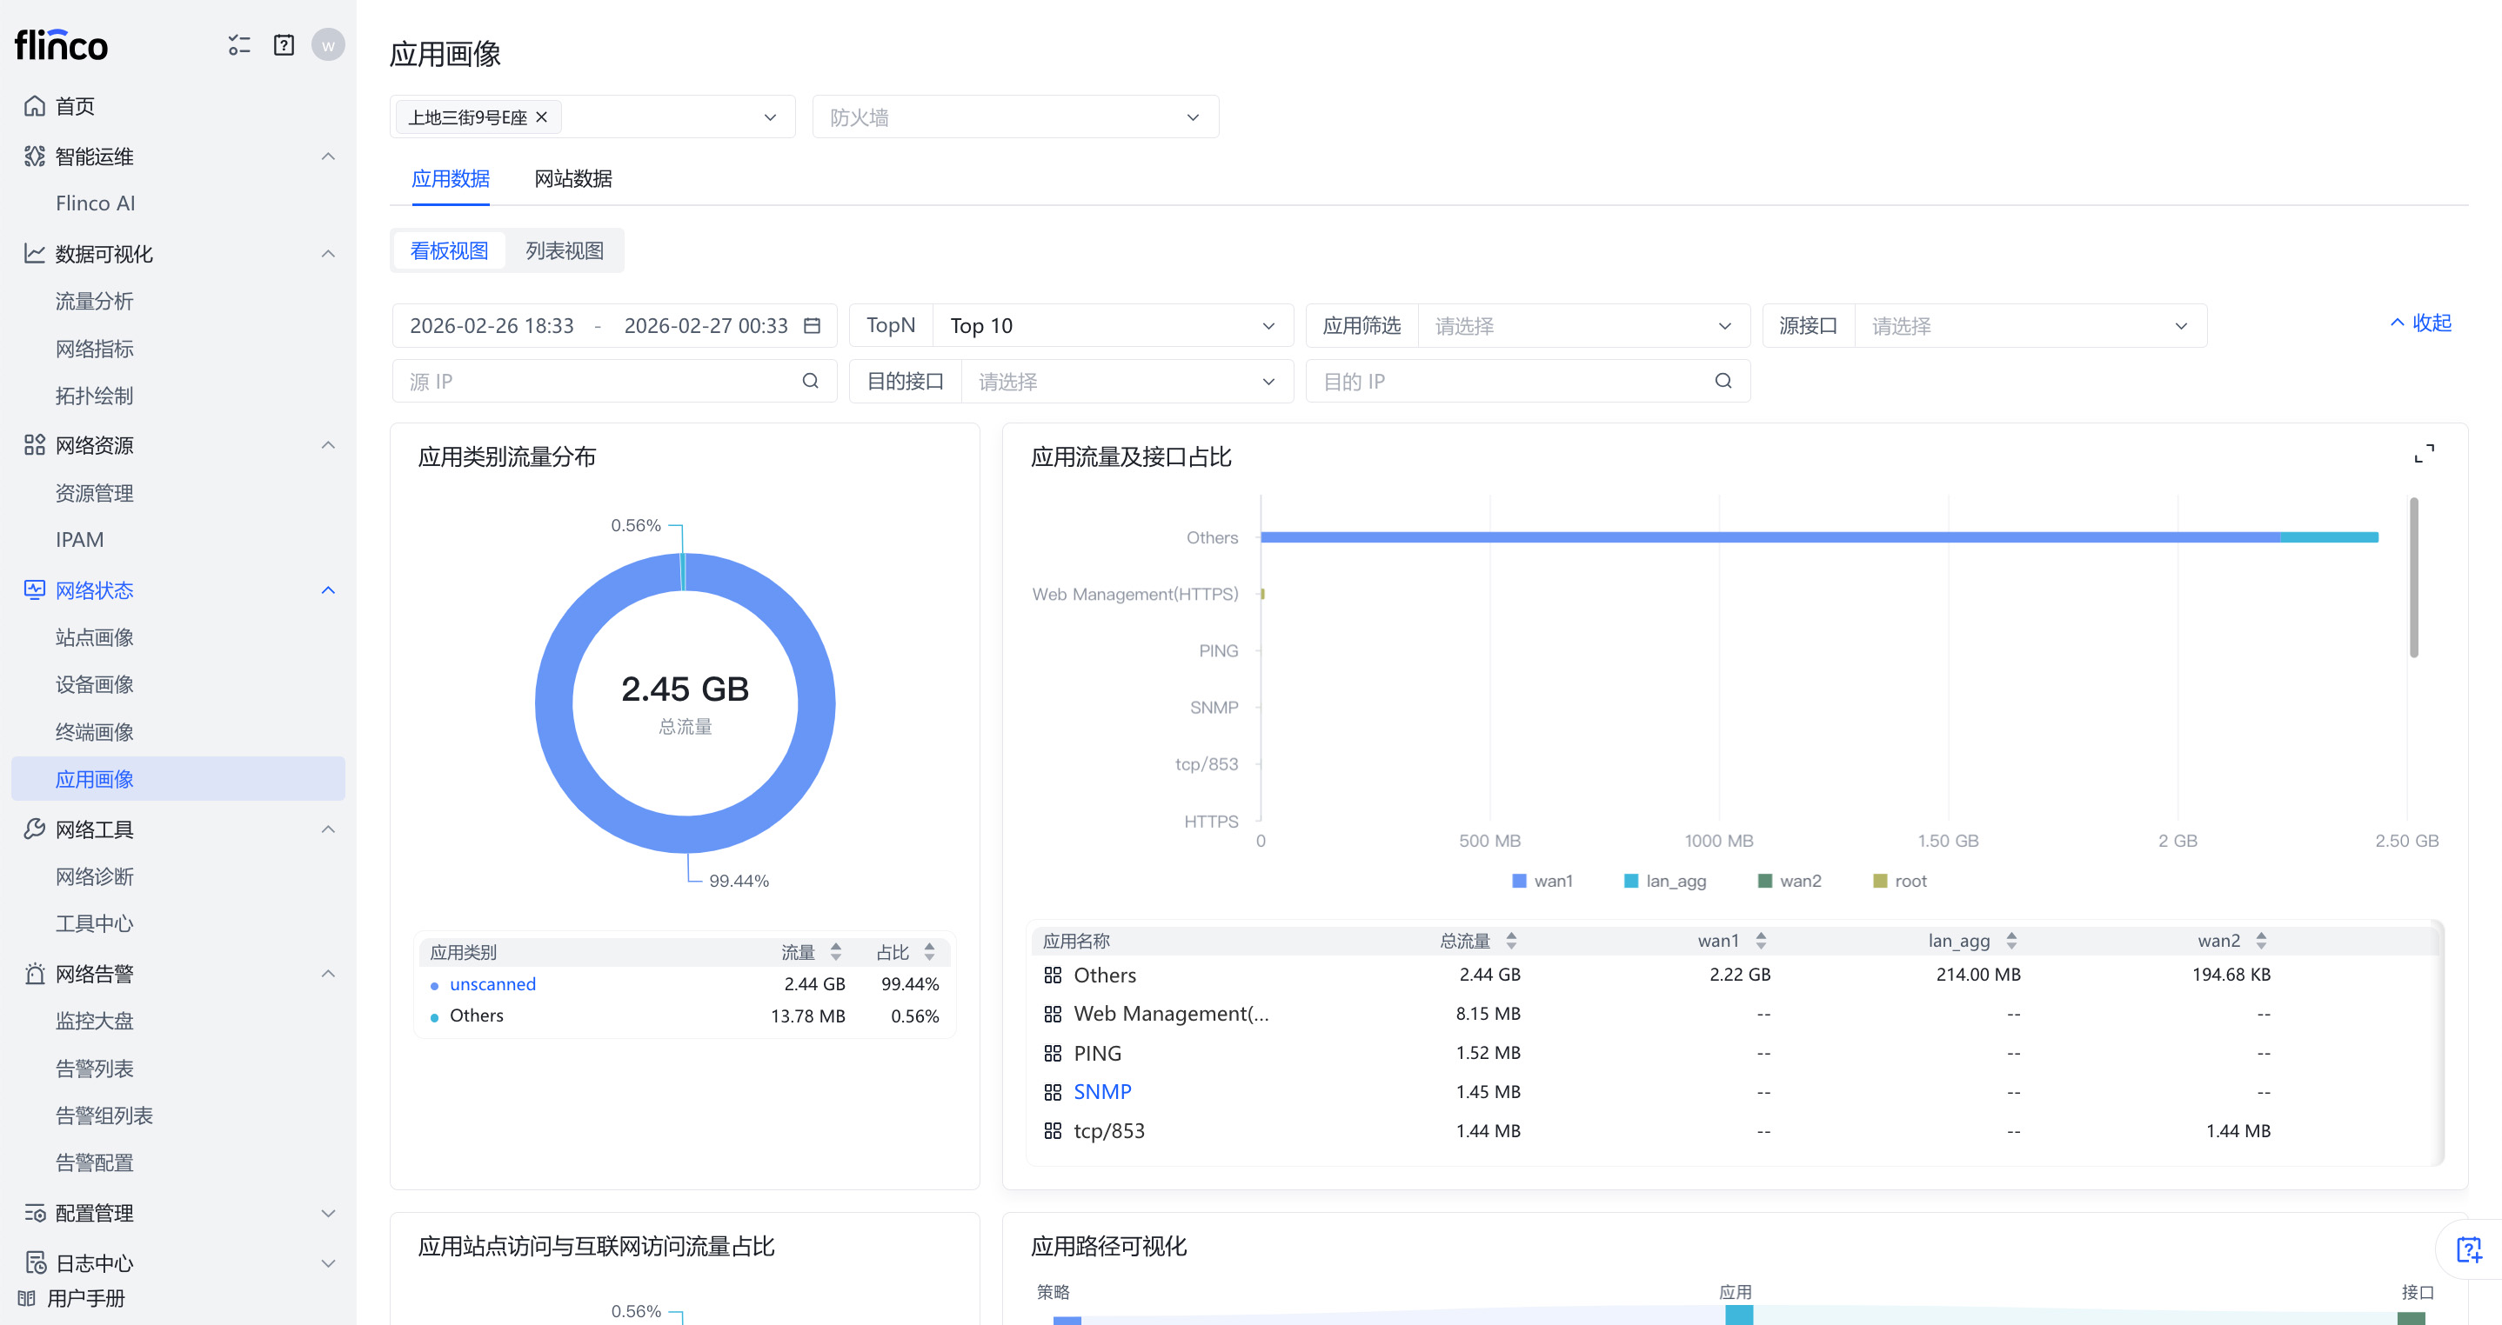Toggle lan_agg series in chart legend
Screen dimensions: 2502x1325
click(1665, 881)
